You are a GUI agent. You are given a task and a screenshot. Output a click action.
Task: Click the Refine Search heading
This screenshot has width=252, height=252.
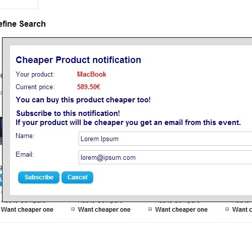(23, 24)
